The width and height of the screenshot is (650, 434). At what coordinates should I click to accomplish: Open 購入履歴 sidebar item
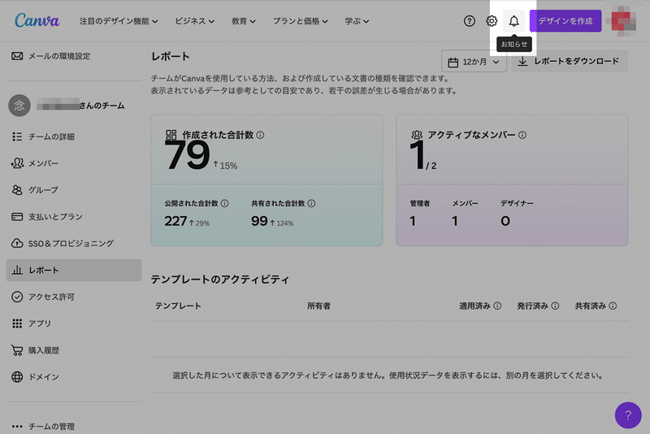tap(74, 350)
